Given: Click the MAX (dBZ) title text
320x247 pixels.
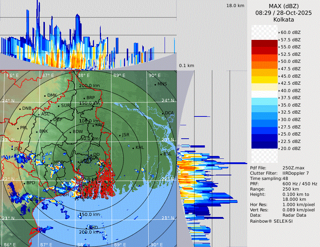Looking at the screenshot, I should click(284, 6).
